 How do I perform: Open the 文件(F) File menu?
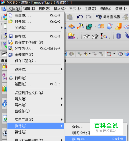pyautogui.click(x=14, y=9)
